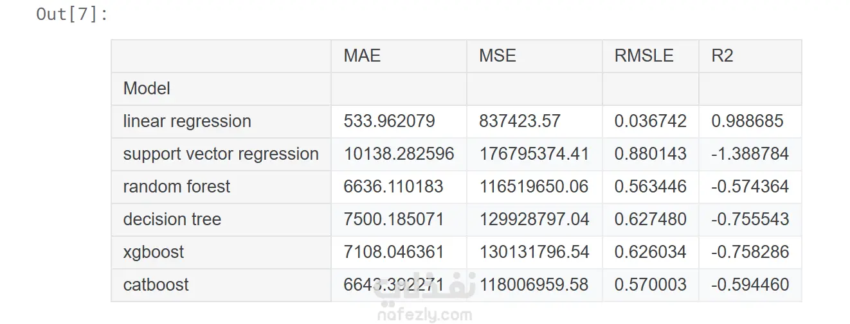Click decision tree MAE value 7500.185071

[x=393, y=219]
